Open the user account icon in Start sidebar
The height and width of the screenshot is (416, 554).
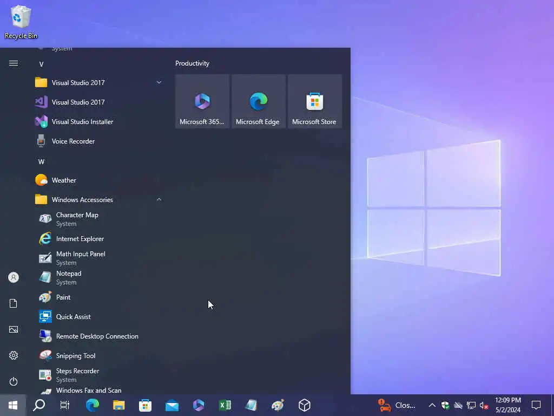pyautogui.click(x=14, y=277)
